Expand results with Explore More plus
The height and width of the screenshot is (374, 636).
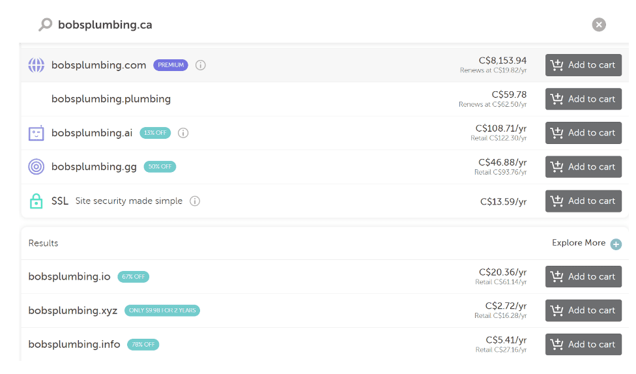click(616, 244)
